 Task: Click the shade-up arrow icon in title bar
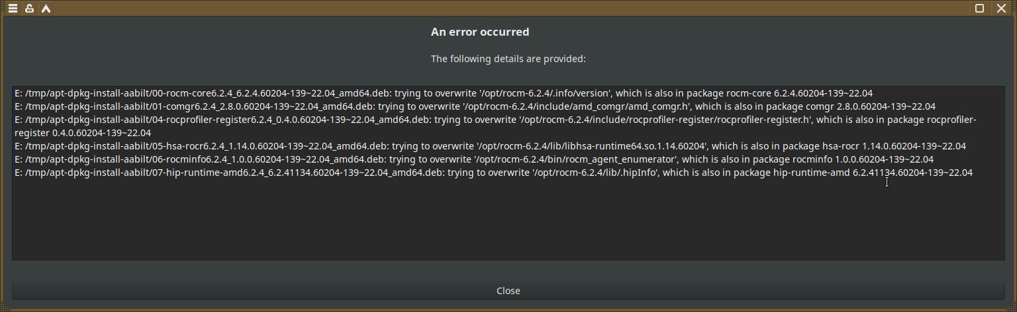[x=46, y=9]
